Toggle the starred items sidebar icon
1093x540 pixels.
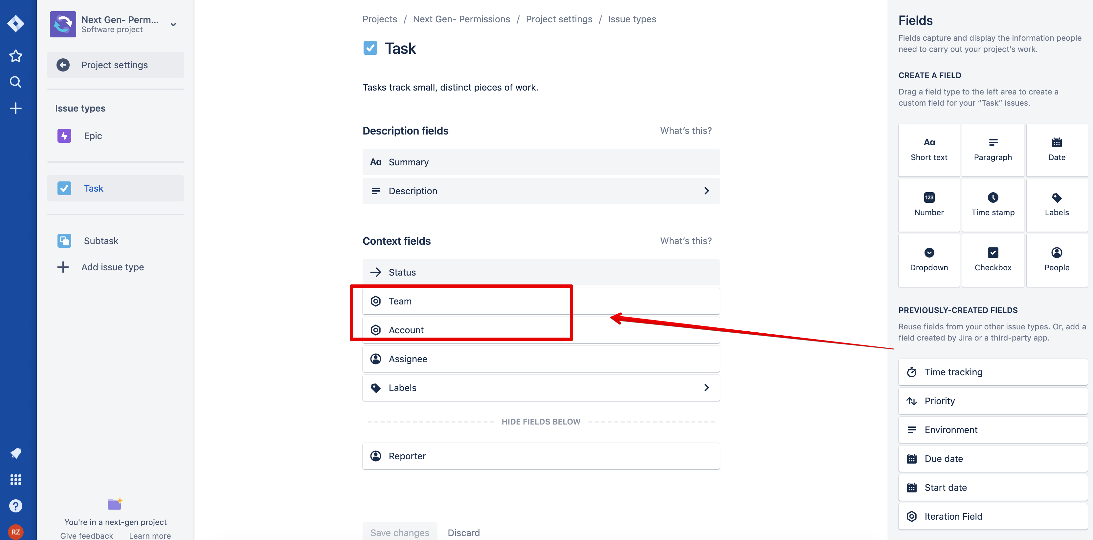pos(15,55)
